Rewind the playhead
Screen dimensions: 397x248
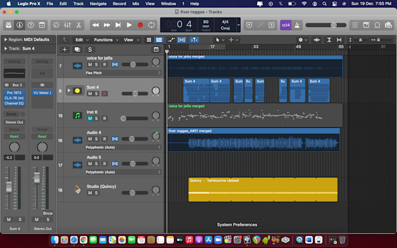(x=95, y=25)
